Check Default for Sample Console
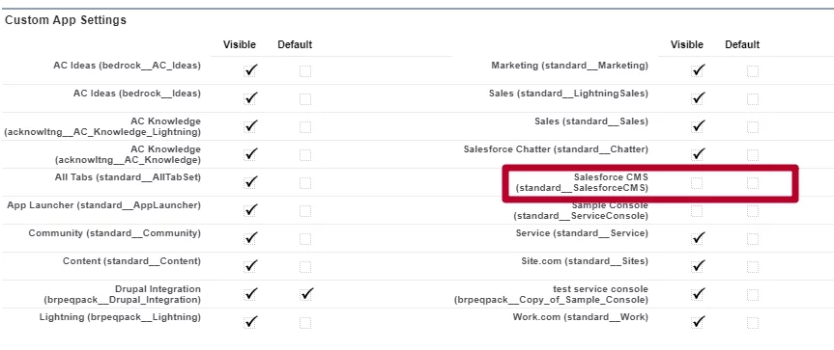Screen dimensions: 834x350 click(x=753, y=211)
